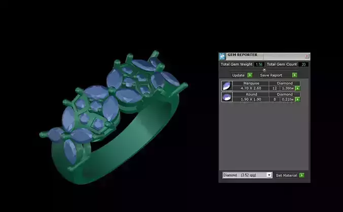Click the Gem Reporter panel logo icon
The width and height of the screenshot is (343, 212).
222,56
